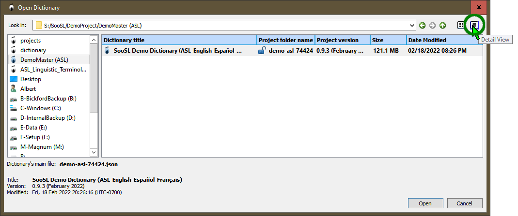Select the projects sidebar entry
The image size is (518, 216).
(49, 41)
